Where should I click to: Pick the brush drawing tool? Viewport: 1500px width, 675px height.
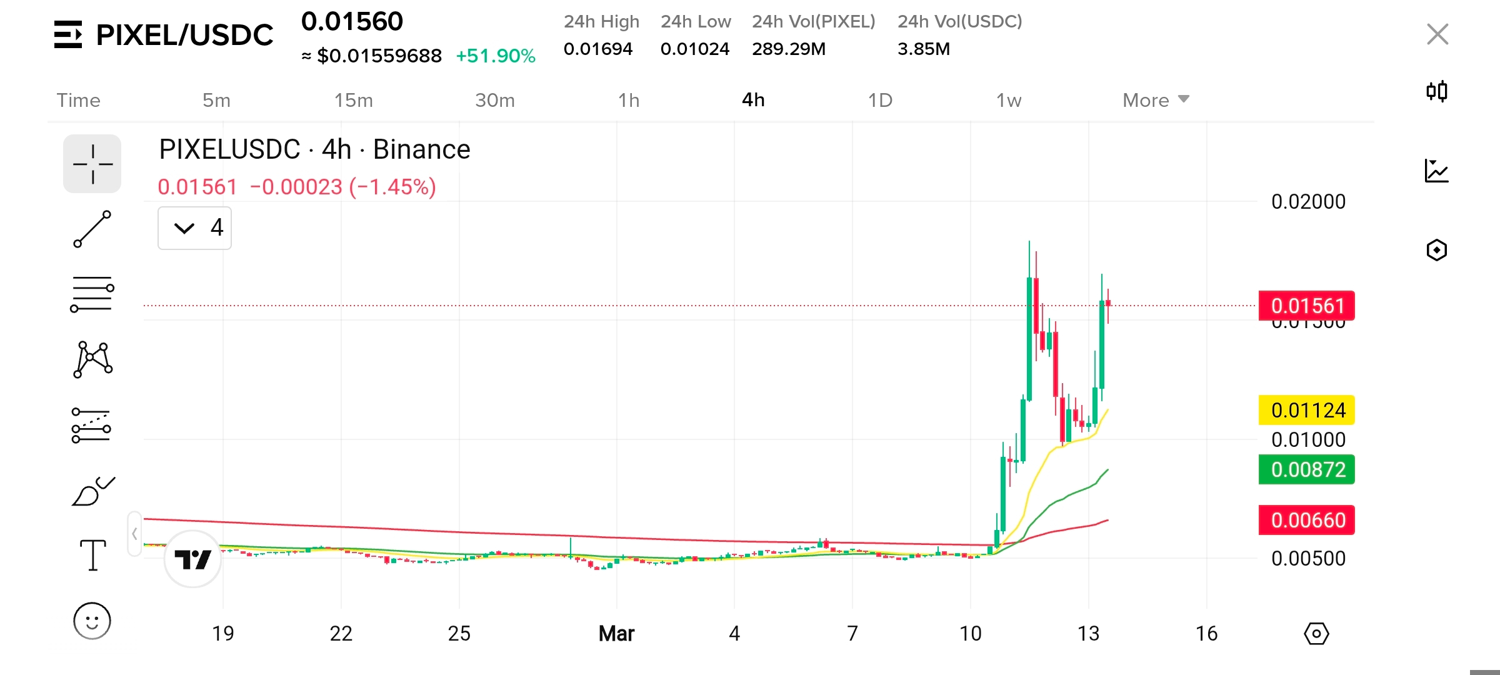point(92,491)
